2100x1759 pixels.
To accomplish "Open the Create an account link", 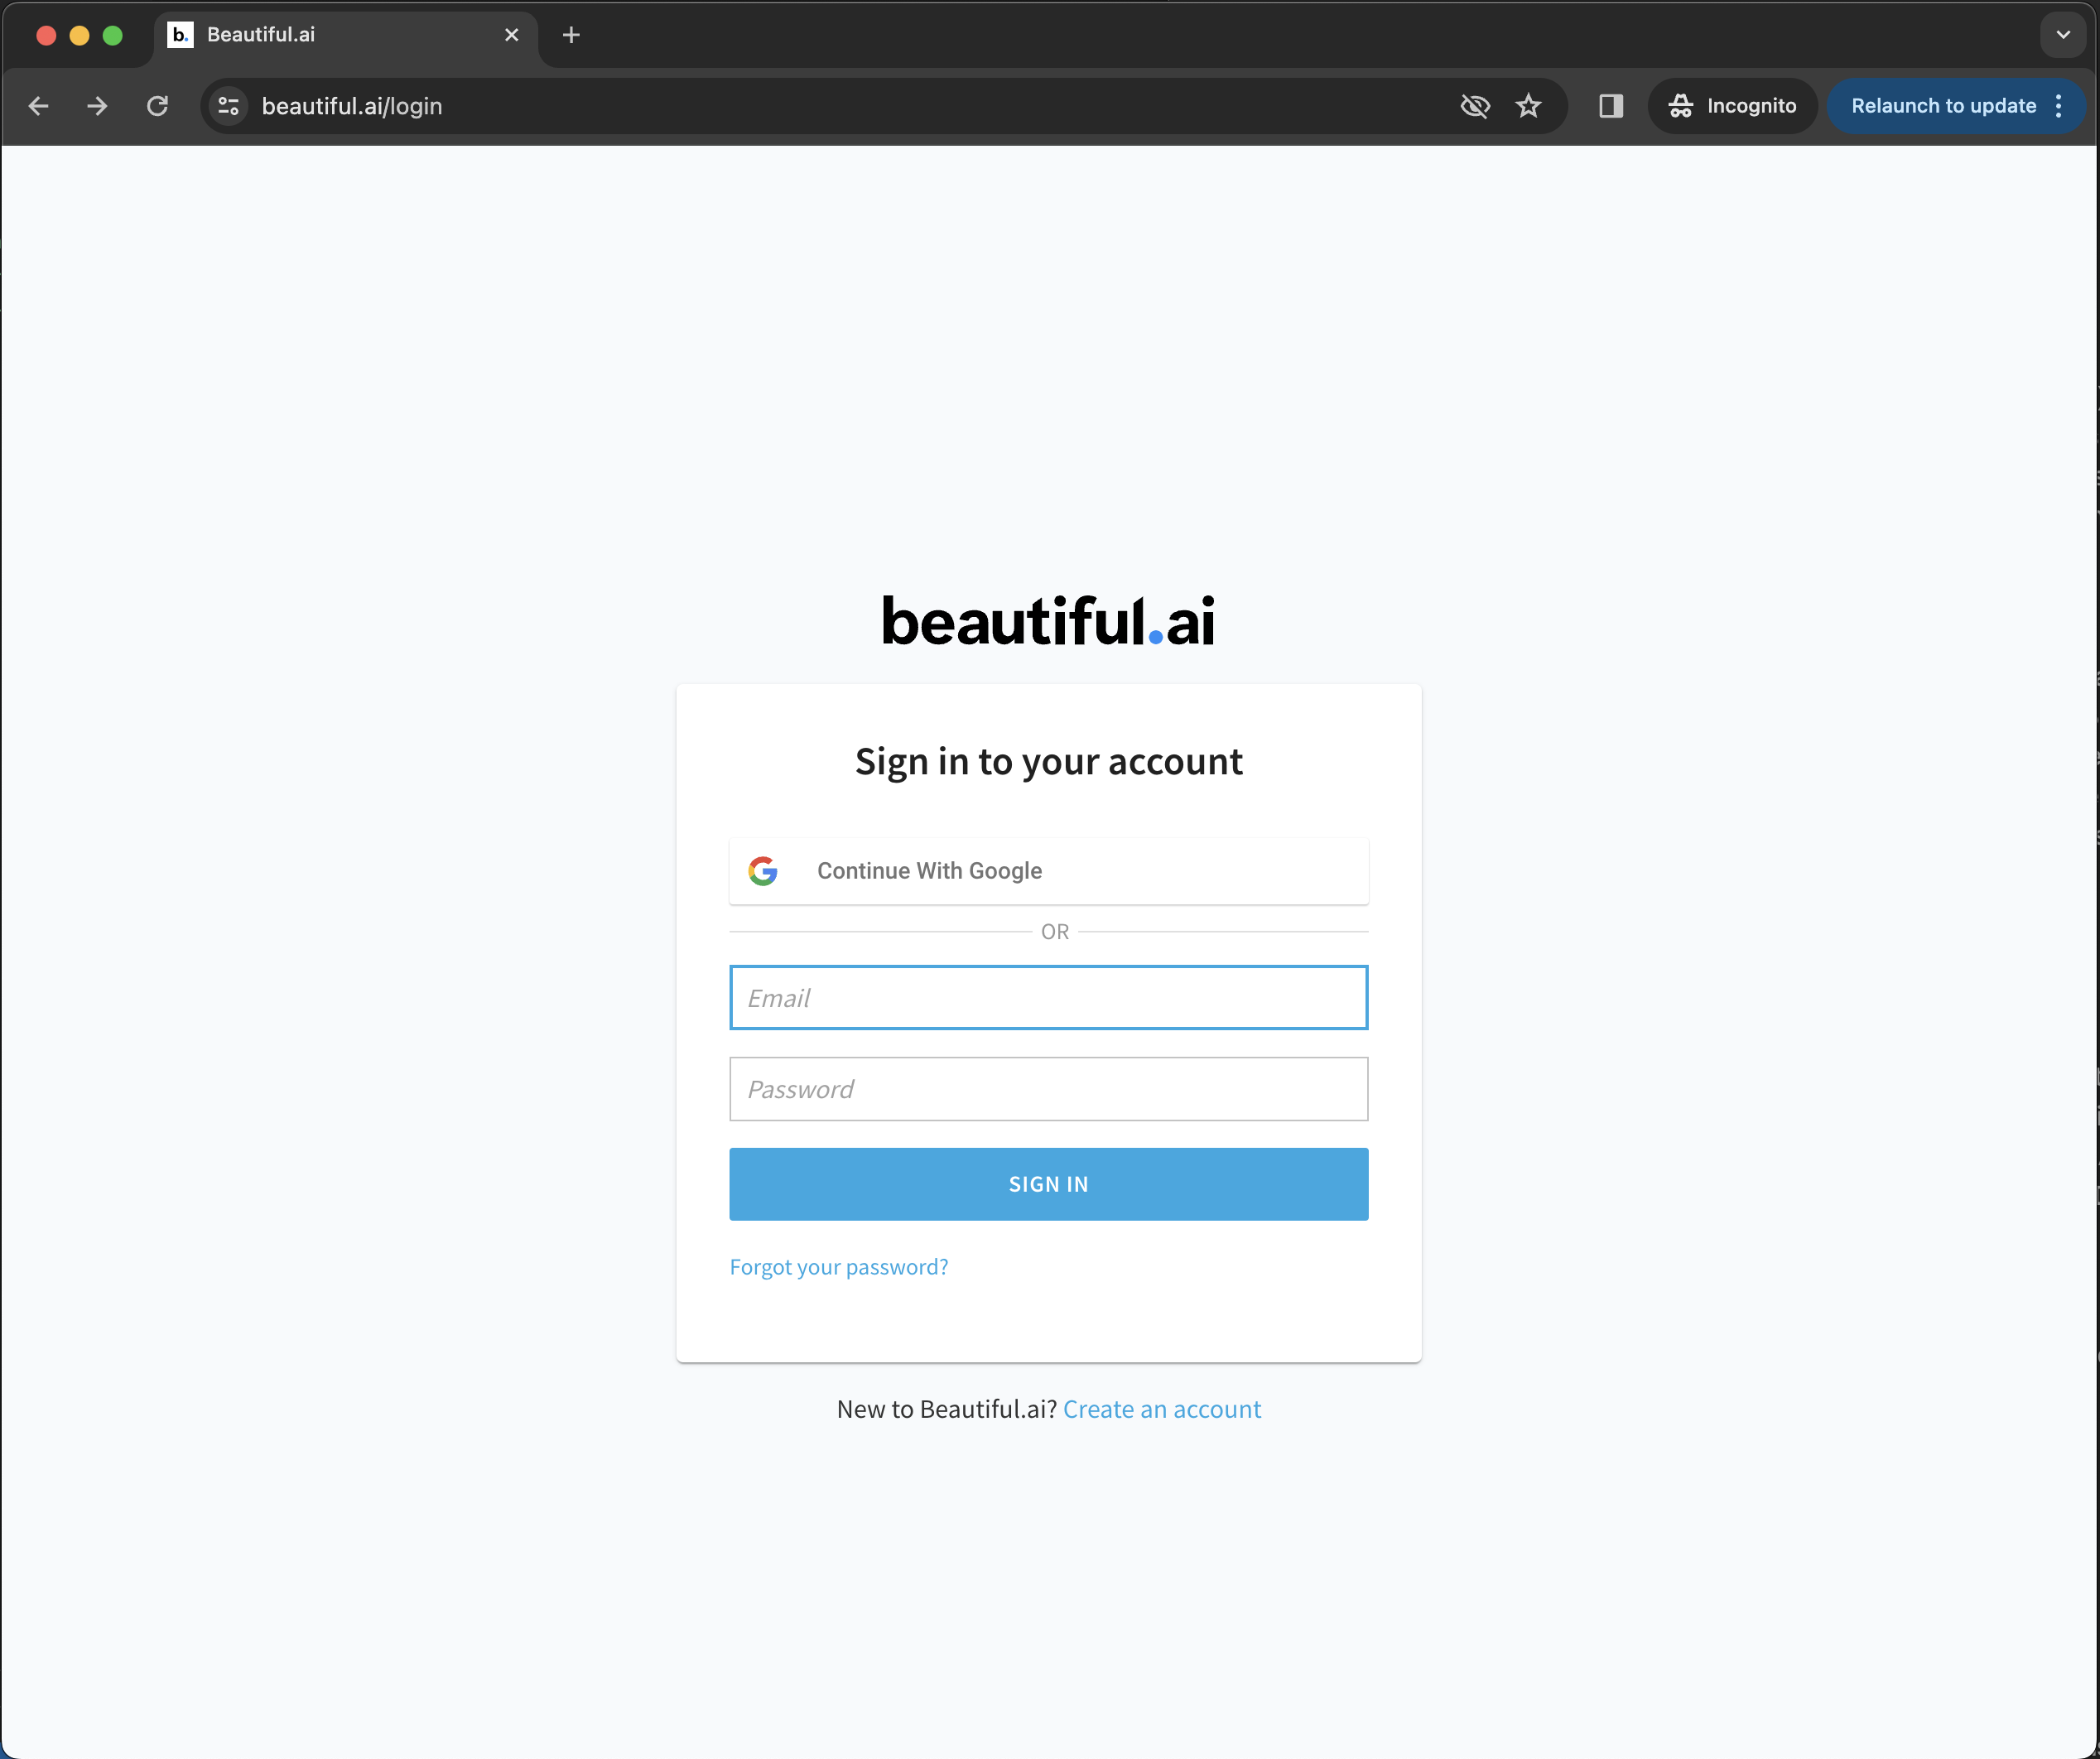I will (1162, 1409).
